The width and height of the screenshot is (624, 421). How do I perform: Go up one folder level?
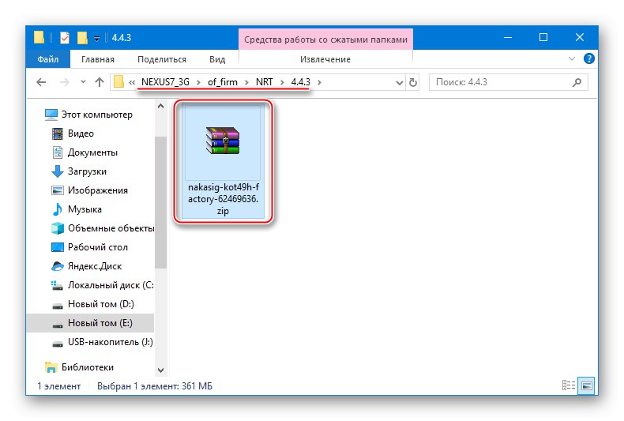tap(100, 82)
